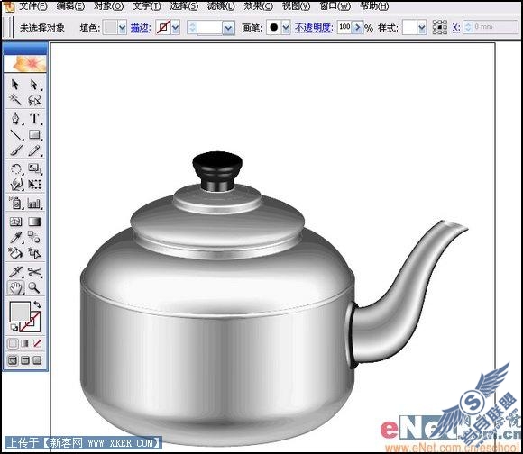Open the fill color (填色) dropdown

pyautogui.click(x=122, y=28)
